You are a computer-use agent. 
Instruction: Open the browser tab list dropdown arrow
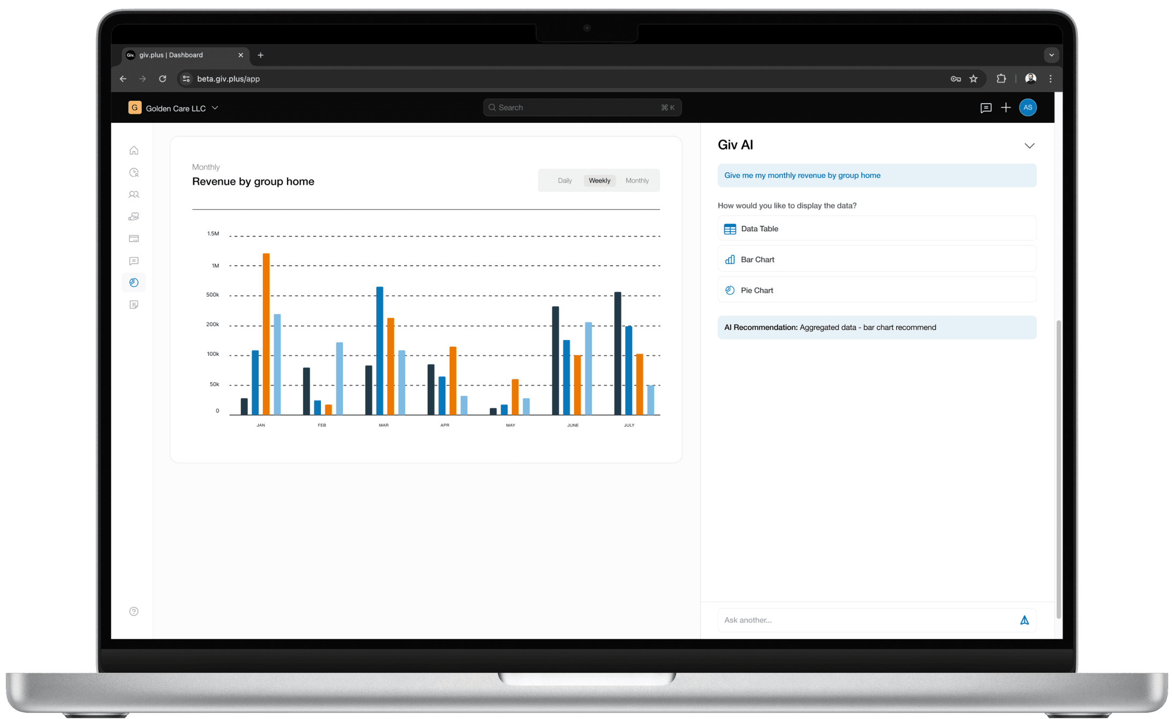coord(1051,55)
